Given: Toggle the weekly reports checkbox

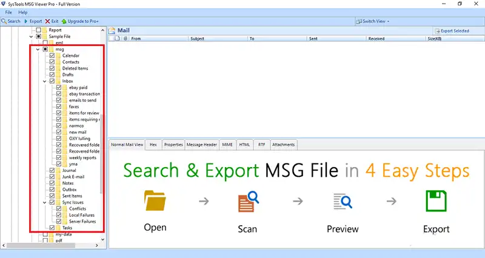Looking at the screenshot, I should [x=59, y=157].
